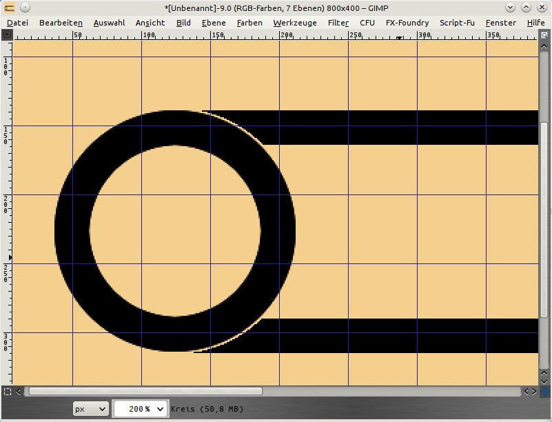552x422 pixels.
Task: Open the Werkzeuge menu
Action: tap(294, 23)
